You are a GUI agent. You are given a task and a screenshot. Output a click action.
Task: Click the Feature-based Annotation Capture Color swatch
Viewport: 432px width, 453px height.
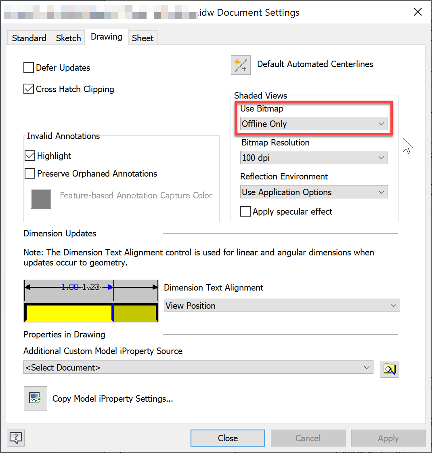tap(41, 199)
